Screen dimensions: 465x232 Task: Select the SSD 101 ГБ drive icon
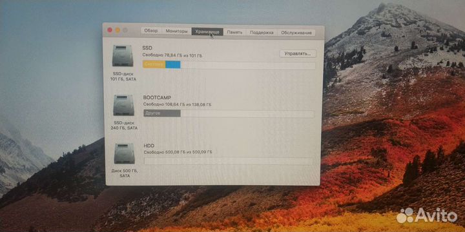(123, 55)
